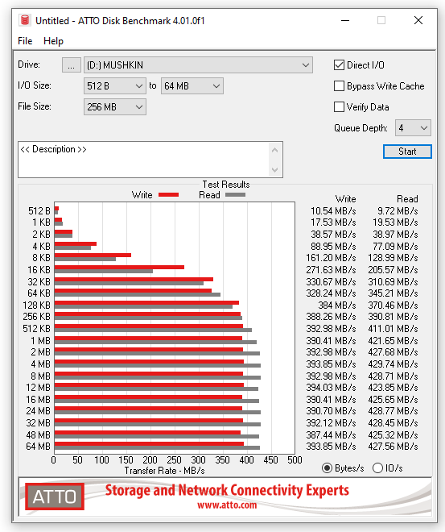Click the 10.54 MB/s write value

click(x=333, y=211)
